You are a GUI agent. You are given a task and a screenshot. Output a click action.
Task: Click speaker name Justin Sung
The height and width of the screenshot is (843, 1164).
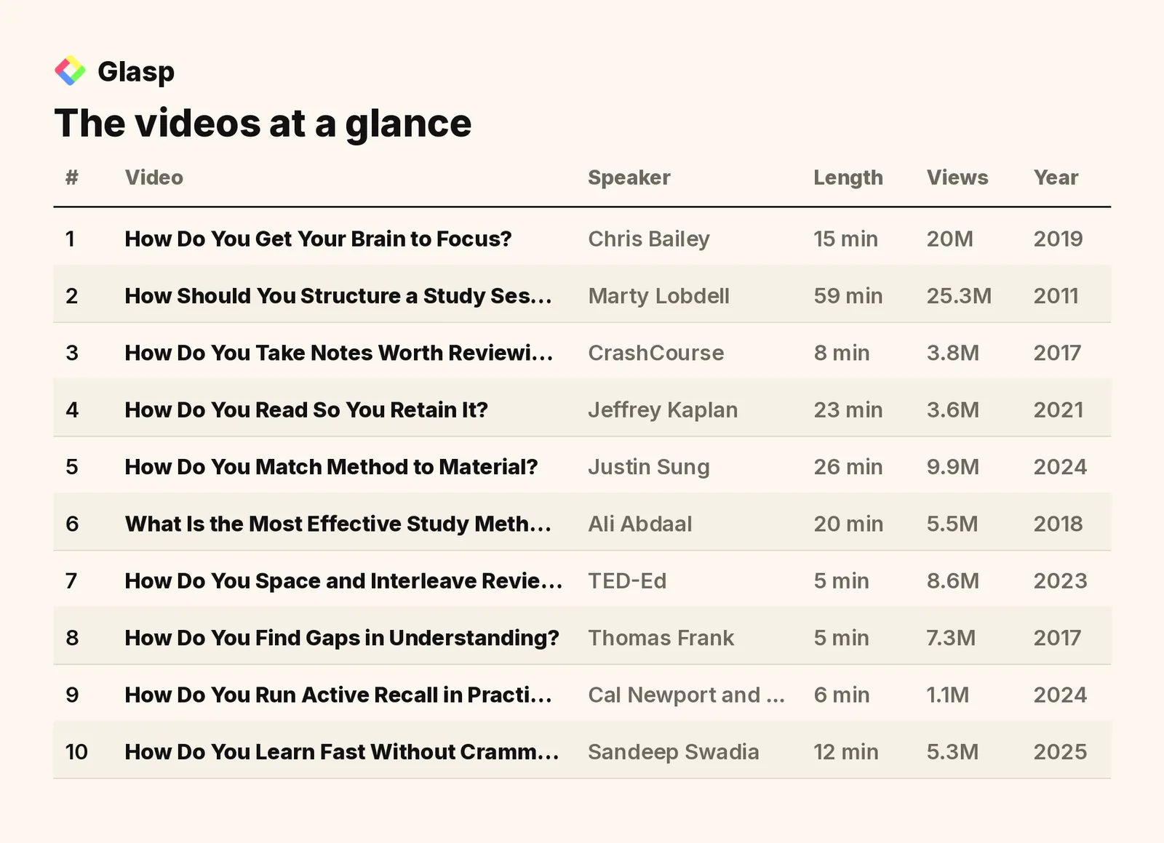[649, 467]
